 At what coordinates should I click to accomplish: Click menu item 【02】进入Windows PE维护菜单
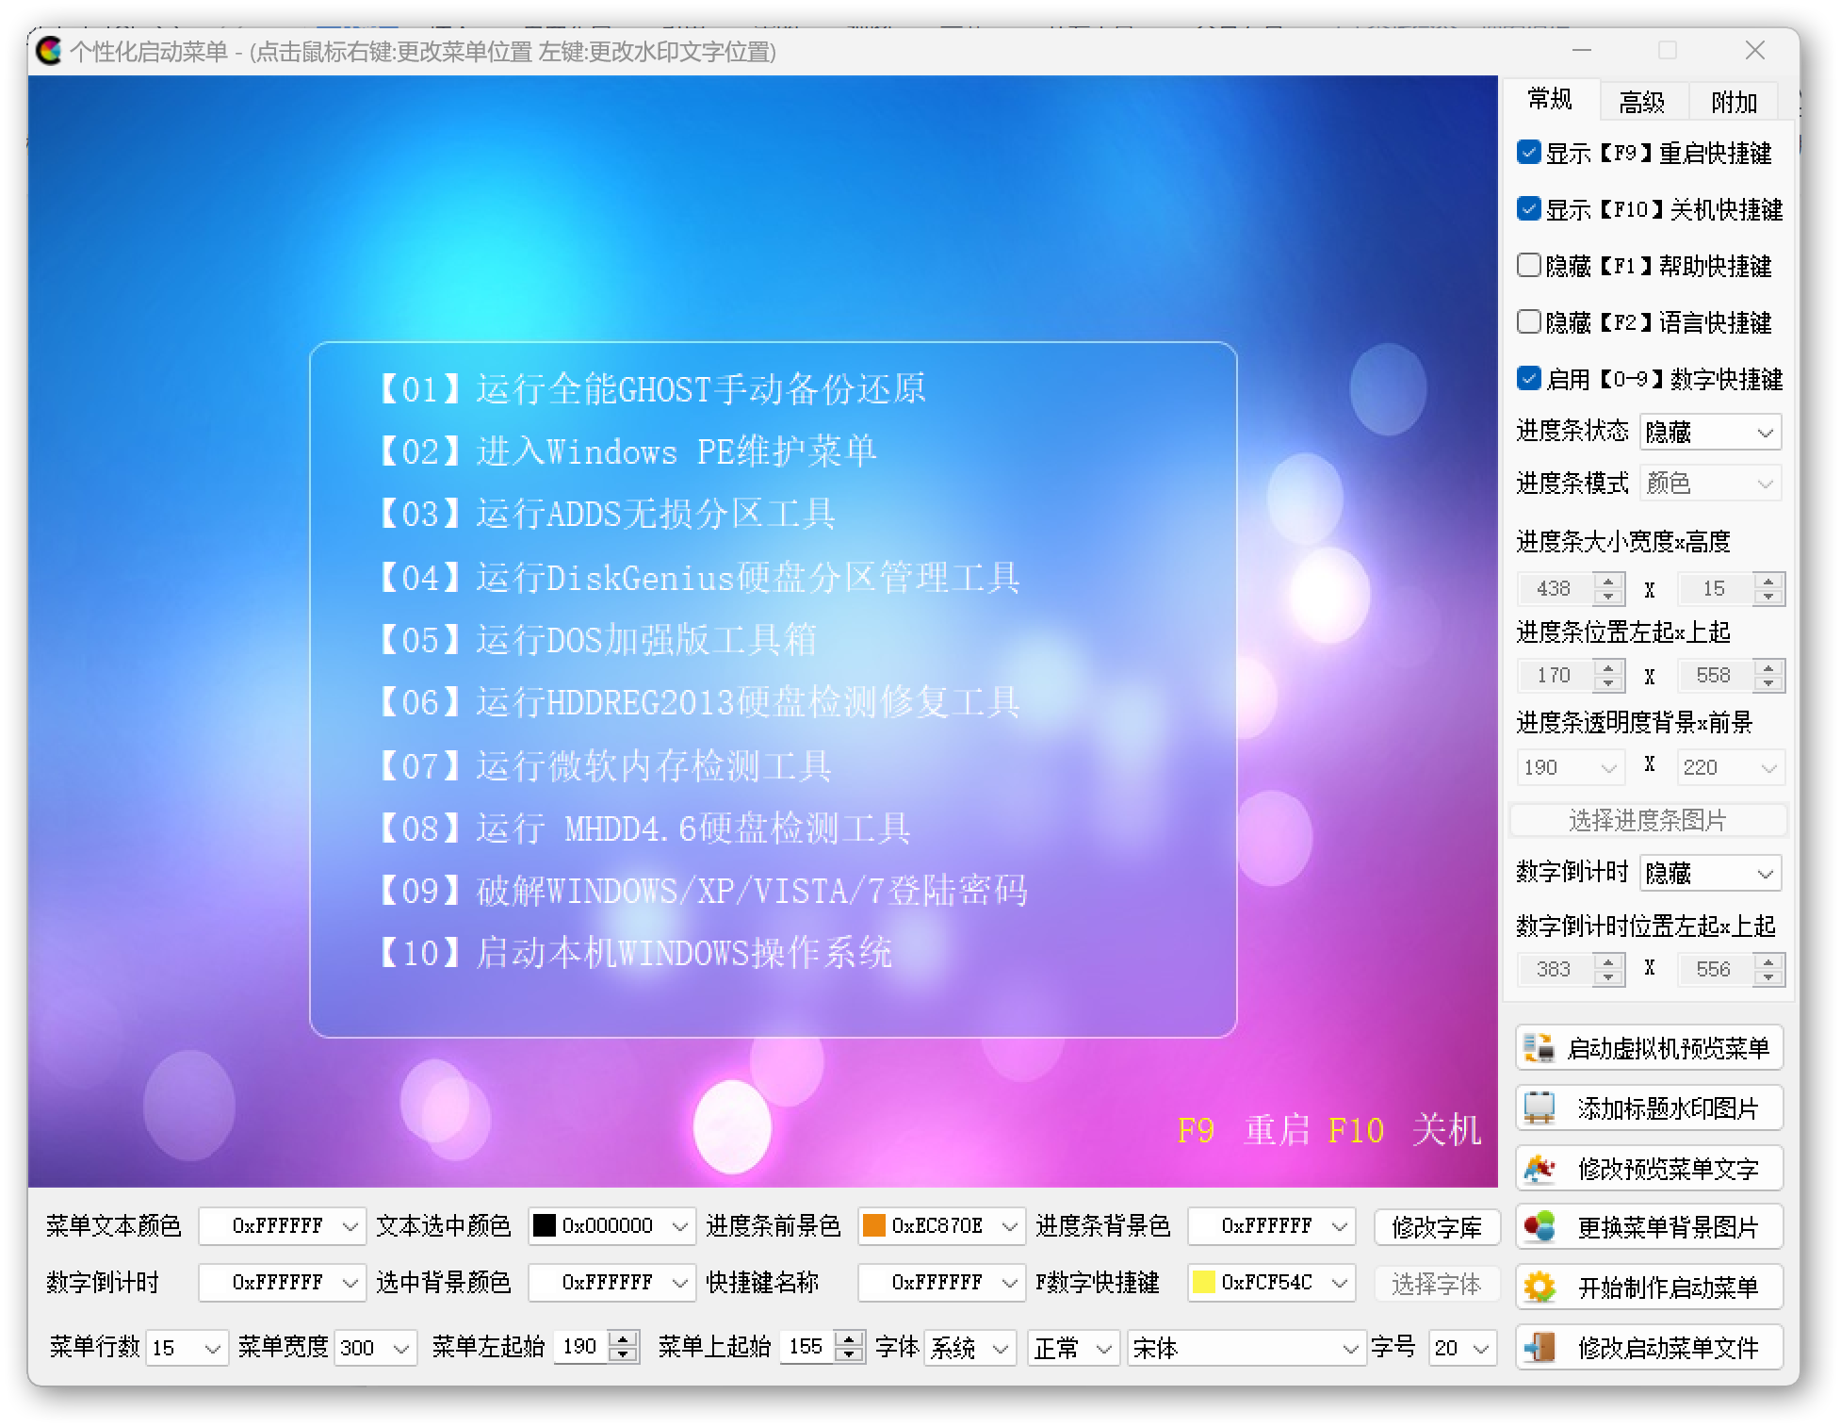[627, 451]
